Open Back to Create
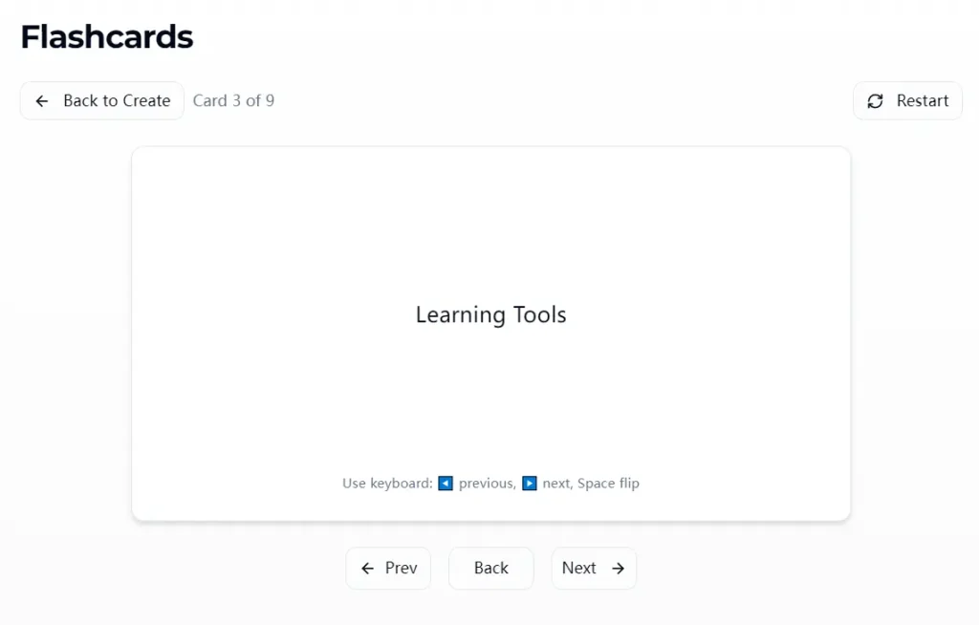Screen dimensions: 979x625 (101, 100)
